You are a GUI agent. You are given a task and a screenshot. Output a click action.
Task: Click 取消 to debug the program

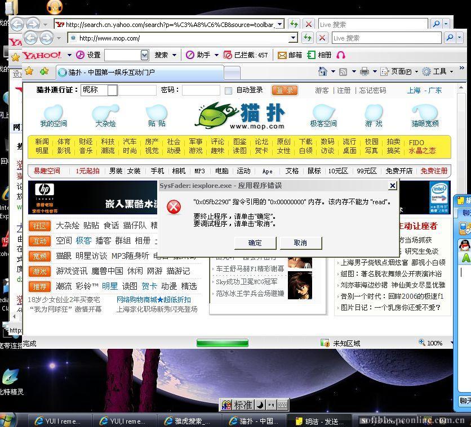point(300,243)
